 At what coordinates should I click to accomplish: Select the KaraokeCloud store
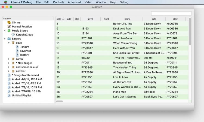pos(24,35)
